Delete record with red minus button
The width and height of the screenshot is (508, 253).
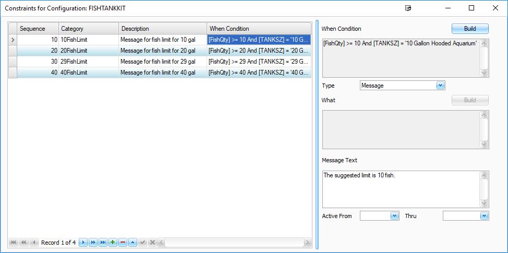pos(123,243)
